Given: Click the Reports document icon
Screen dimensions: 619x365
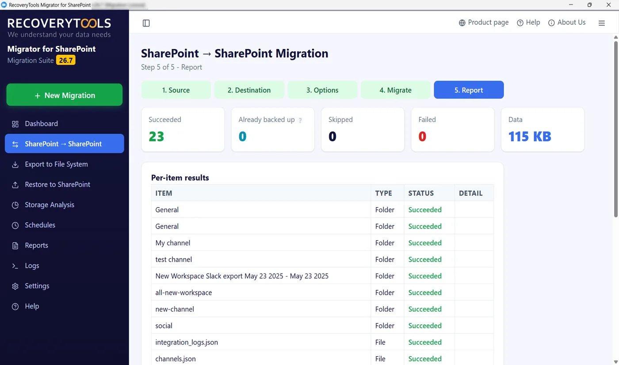Looking at the screenshot, I should coord(15,246).
